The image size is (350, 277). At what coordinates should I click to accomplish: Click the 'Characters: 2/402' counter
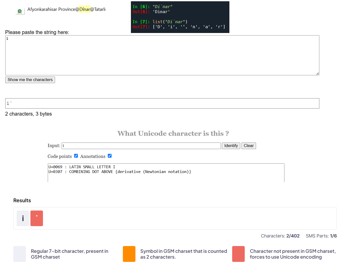pos(280,236)
